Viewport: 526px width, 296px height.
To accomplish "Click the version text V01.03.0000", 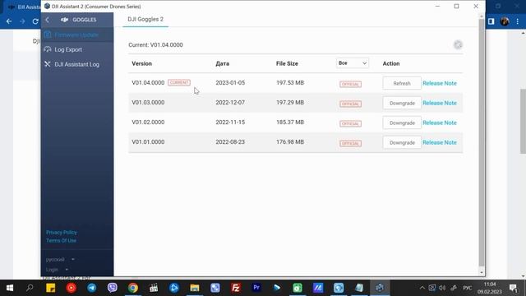I will pyautogui.click(x=148, y=102).
